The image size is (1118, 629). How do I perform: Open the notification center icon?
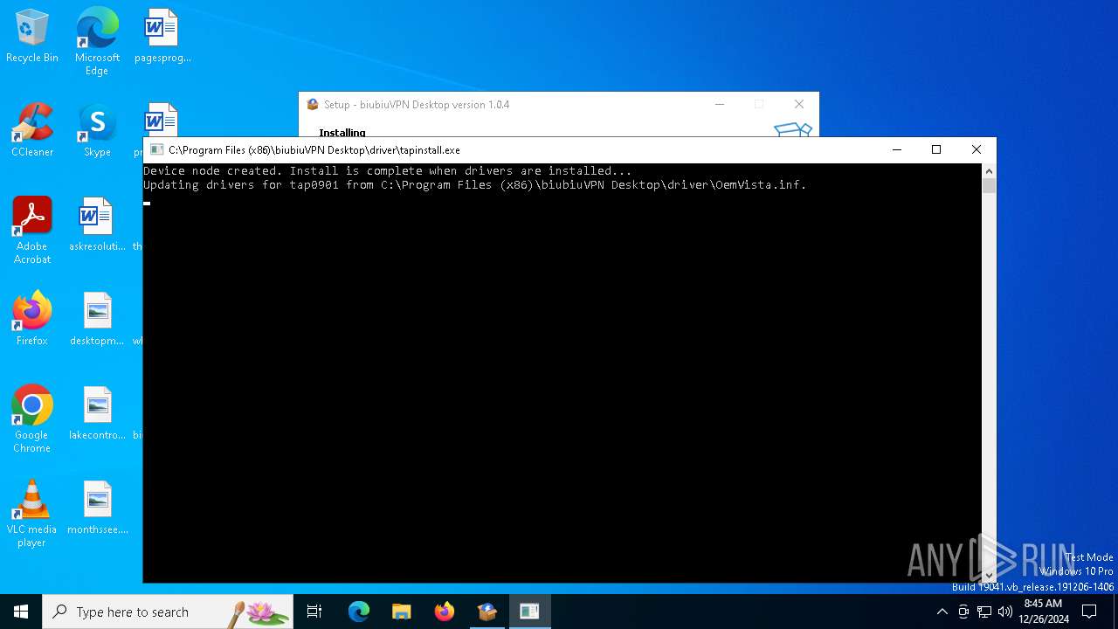[x=1089, y=612]
